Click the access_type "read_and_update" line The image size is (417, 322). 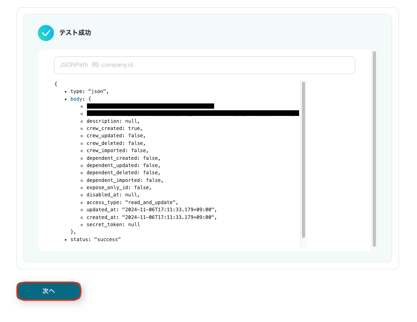[132, 202]
